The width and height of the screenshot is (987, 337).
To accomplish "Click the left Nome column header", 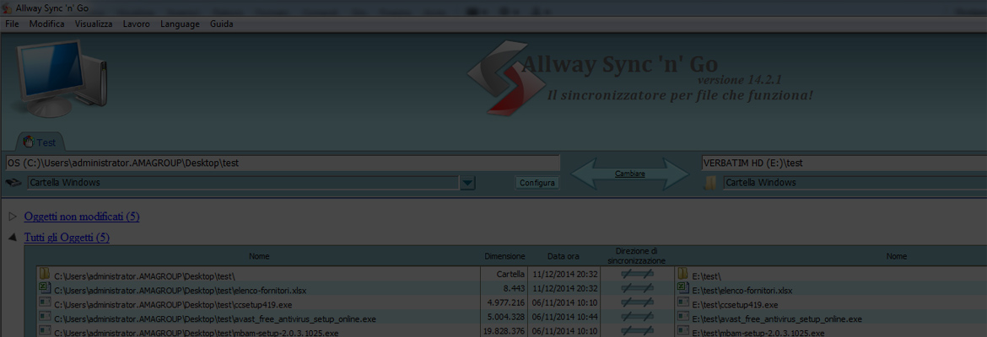I will [x=259, y=256].
